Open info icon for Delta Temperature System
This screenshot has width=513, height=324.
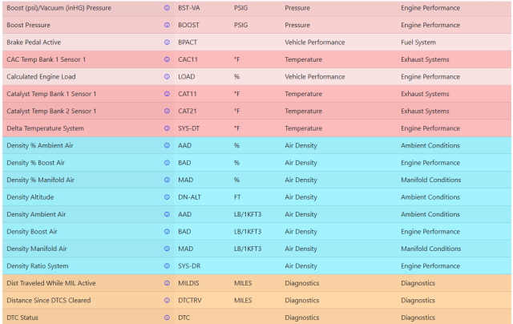pos(167,128)
